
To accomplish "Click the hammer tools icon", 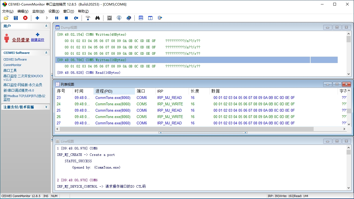I will click(88, 18).
